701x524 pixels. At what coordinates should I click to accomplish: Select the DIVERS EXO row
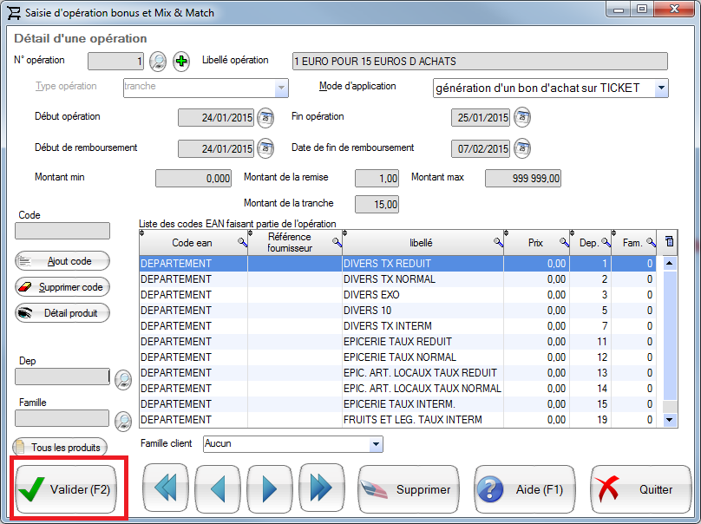tap(397, 295)
